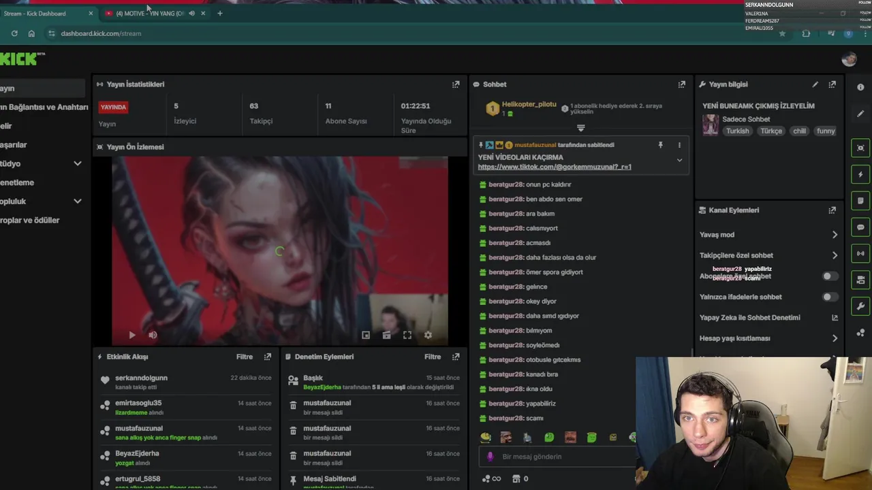The width and height of the screenshot is (872, 490).
Task: Open Denetim Eylemleri Filtre button
Action: [433, 357]
